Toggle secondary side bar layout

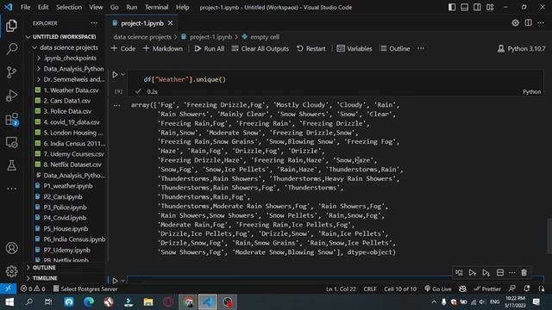tap(477, 7)
